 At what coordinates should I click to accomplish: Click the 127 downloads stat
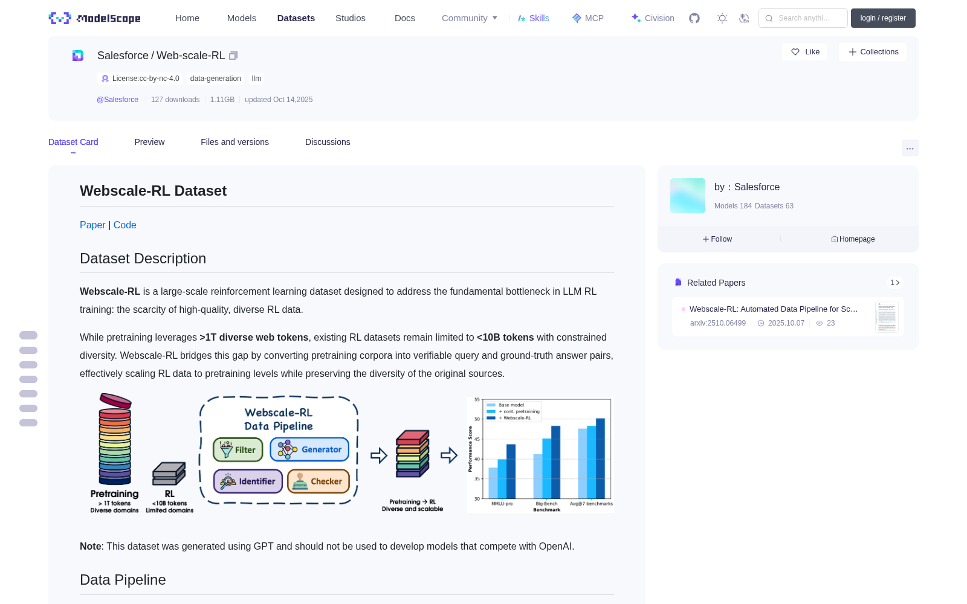pos(175,100)
